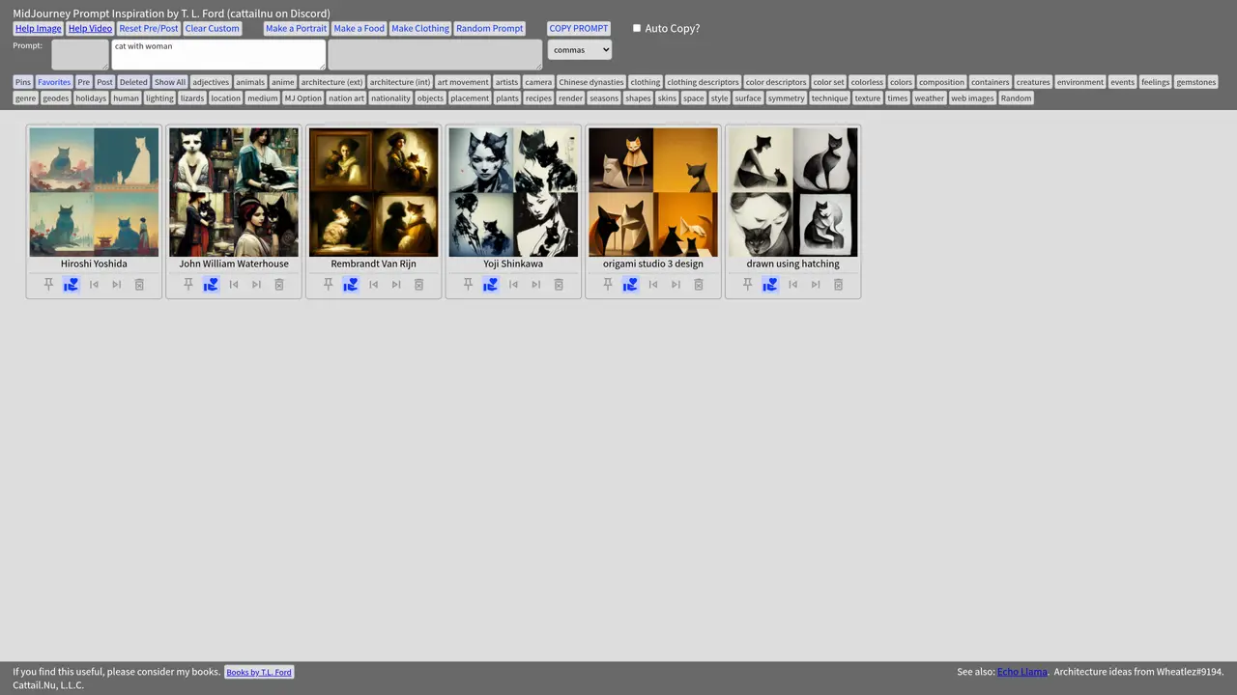Image resolution: width=1237 pixels, height=695 pixels.
Task: Generate a Random Prompt
Action: click(x=489, y=29)
